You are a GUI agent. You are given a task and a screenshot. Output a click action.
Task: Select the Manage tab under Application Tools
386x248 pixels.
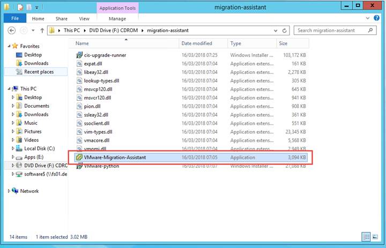tap(117, 19)
